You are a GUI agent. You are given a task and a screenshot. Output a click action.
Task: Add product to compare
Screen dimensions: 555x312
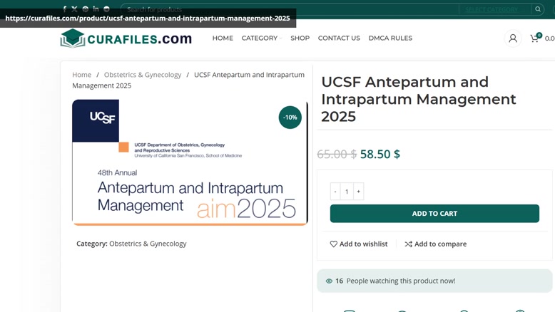(x=436, y=244)
